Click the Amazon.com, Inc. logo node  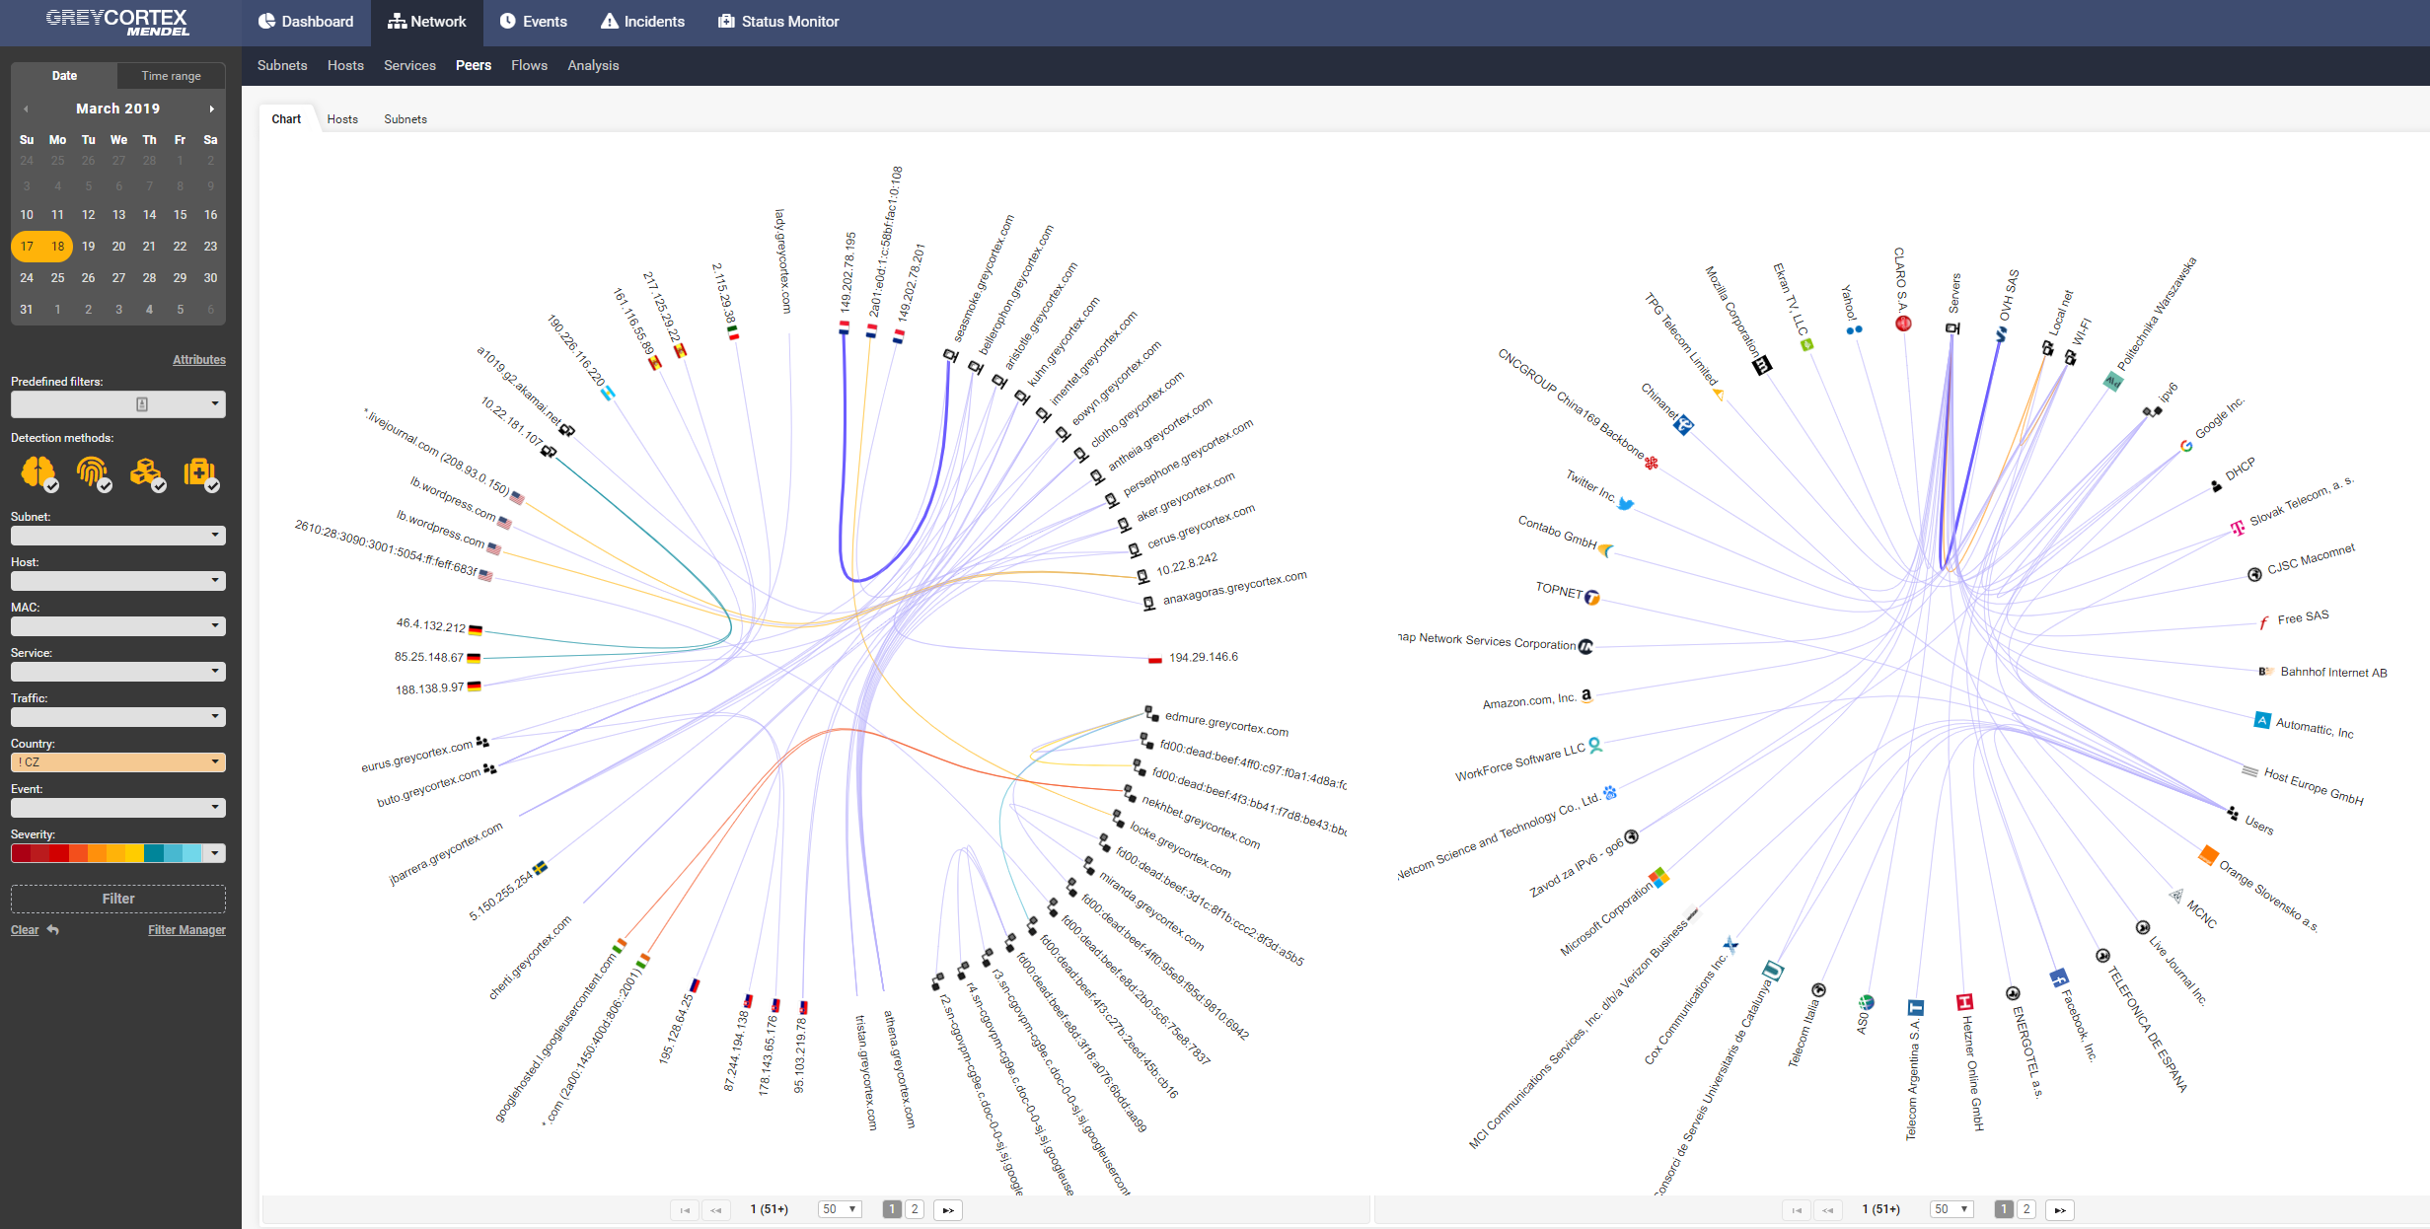tap(1586, 695)
